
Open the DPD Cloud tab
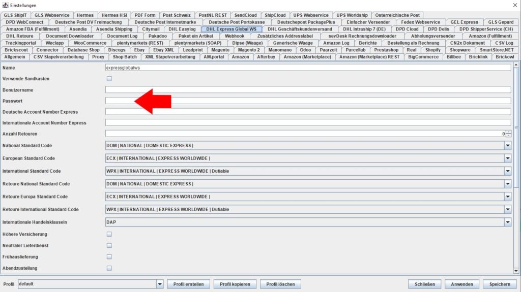(407, 29)
